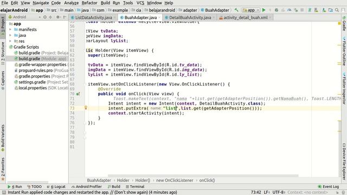Click the override gutter icon on line 70
The width and height of the screenshot is (347, 195).
78,94
